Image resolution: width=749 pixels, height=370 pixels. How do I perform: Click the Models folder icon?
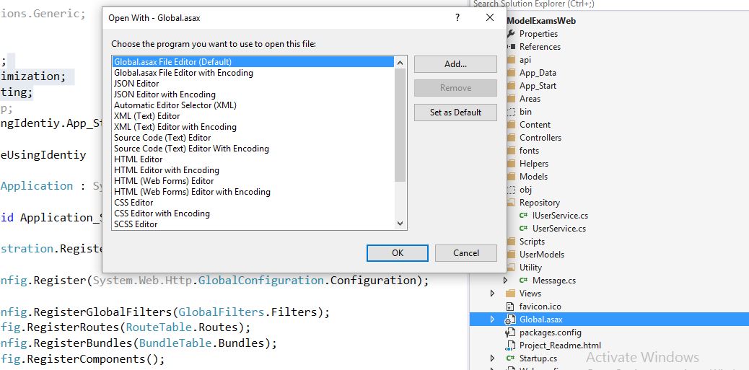click(511, 176)
